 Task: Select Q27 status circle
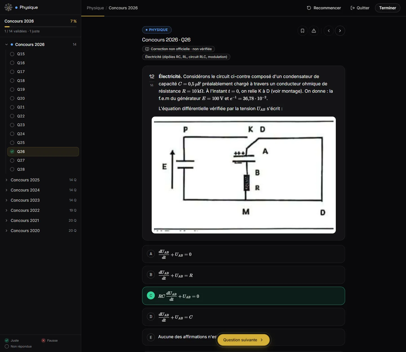tap(12, 161)
